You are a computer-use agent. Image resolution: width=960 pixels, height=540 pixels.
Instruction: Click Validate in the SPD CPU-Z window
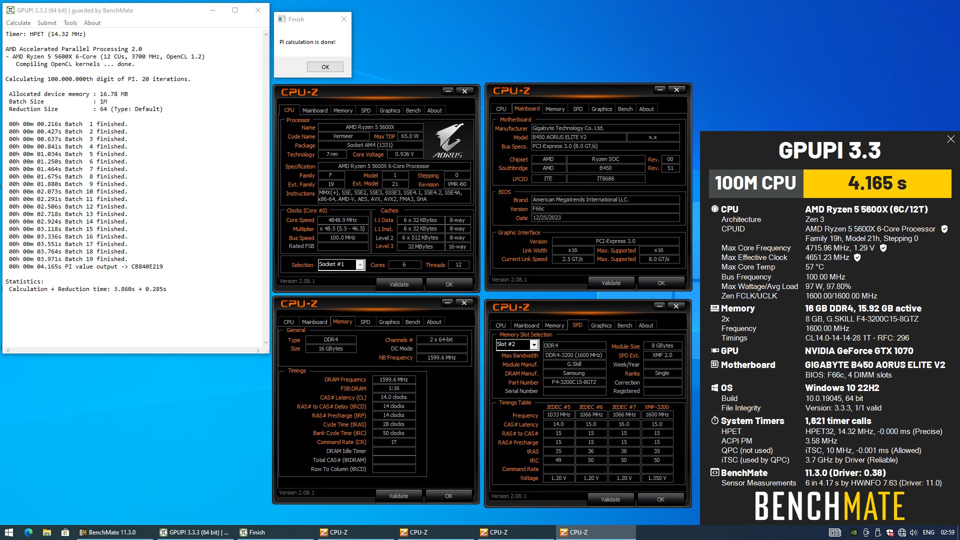click(x=610, y=499)
